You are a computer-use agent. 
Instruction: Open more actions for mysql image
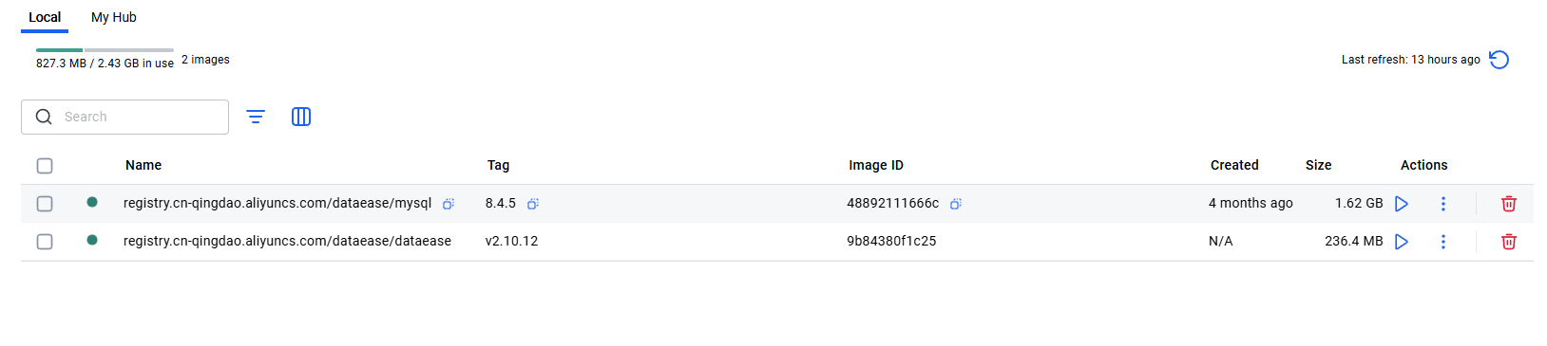click(1443, 204)
